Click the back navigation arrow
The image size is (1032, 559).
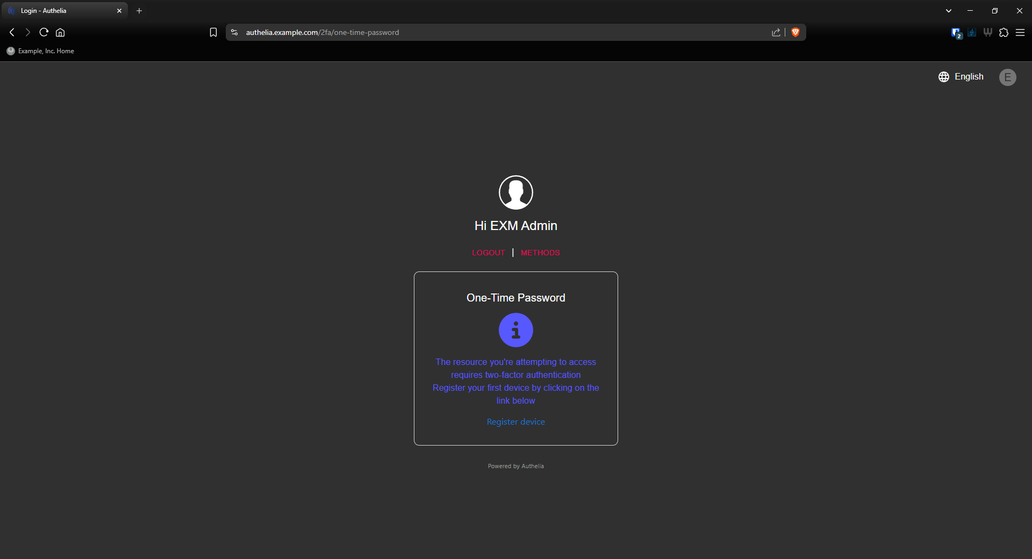[x=12, y=32]
